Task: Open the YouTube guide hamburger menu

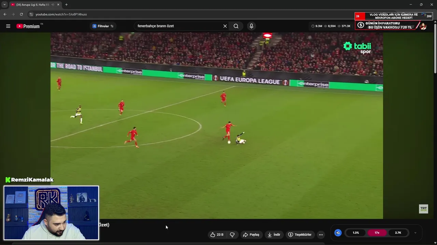Action: pos(8,26)
